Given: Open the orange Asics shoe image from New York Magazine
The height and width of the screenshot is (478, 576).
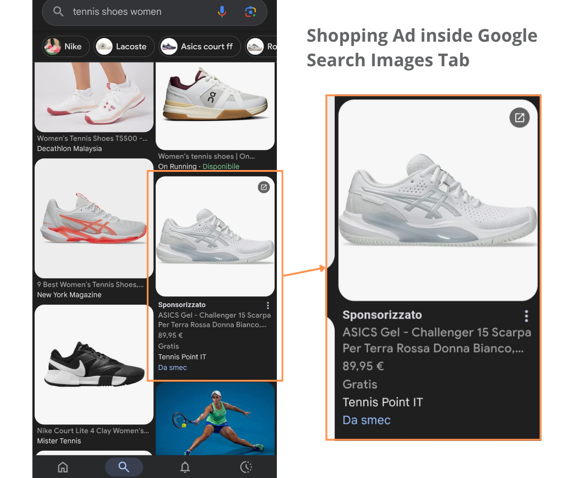Looking at the screenshot, I should (x=94, y=218).
